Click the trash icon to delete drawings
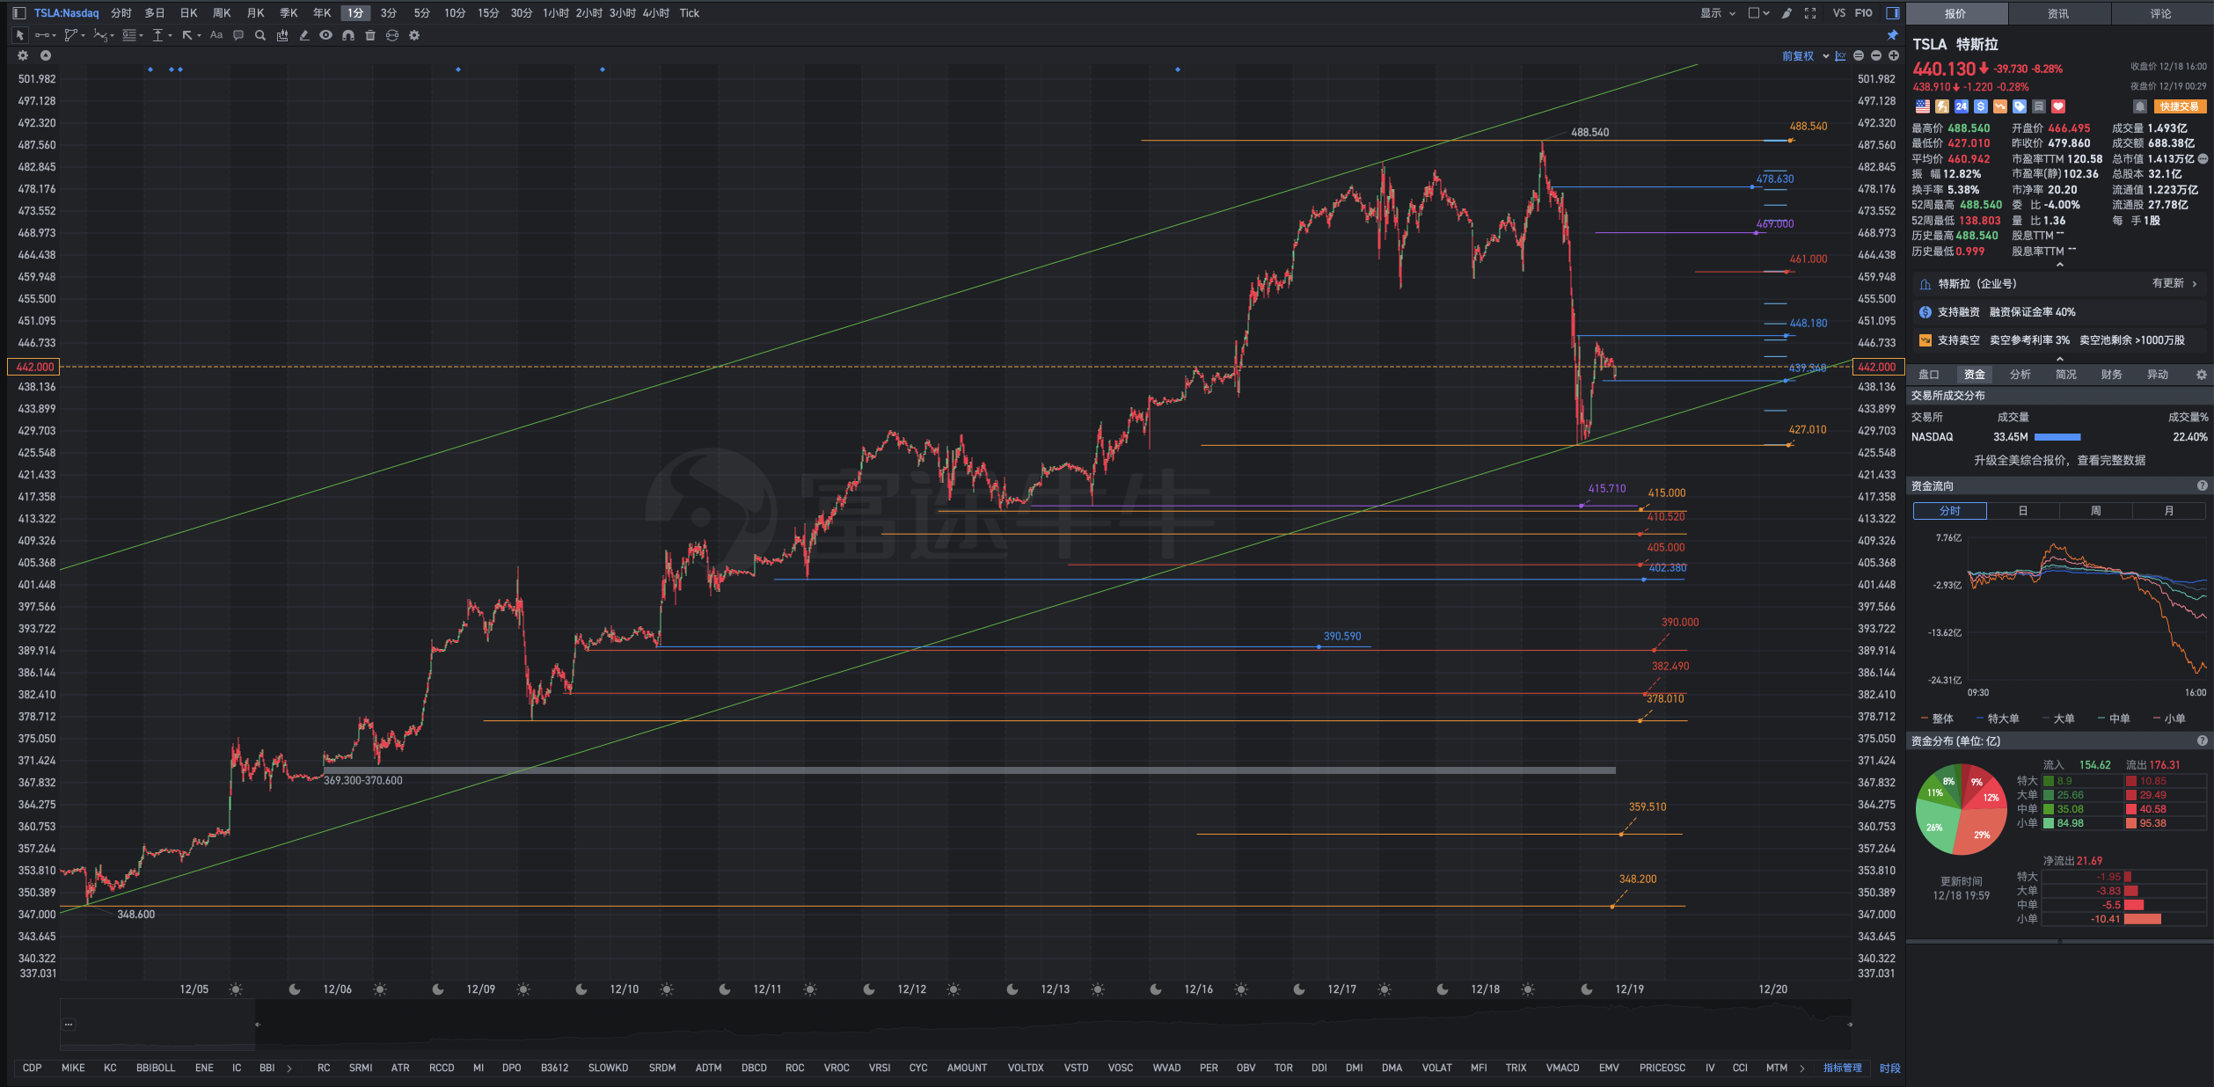Screen dimensions: 2214x1087 point(370,35)
